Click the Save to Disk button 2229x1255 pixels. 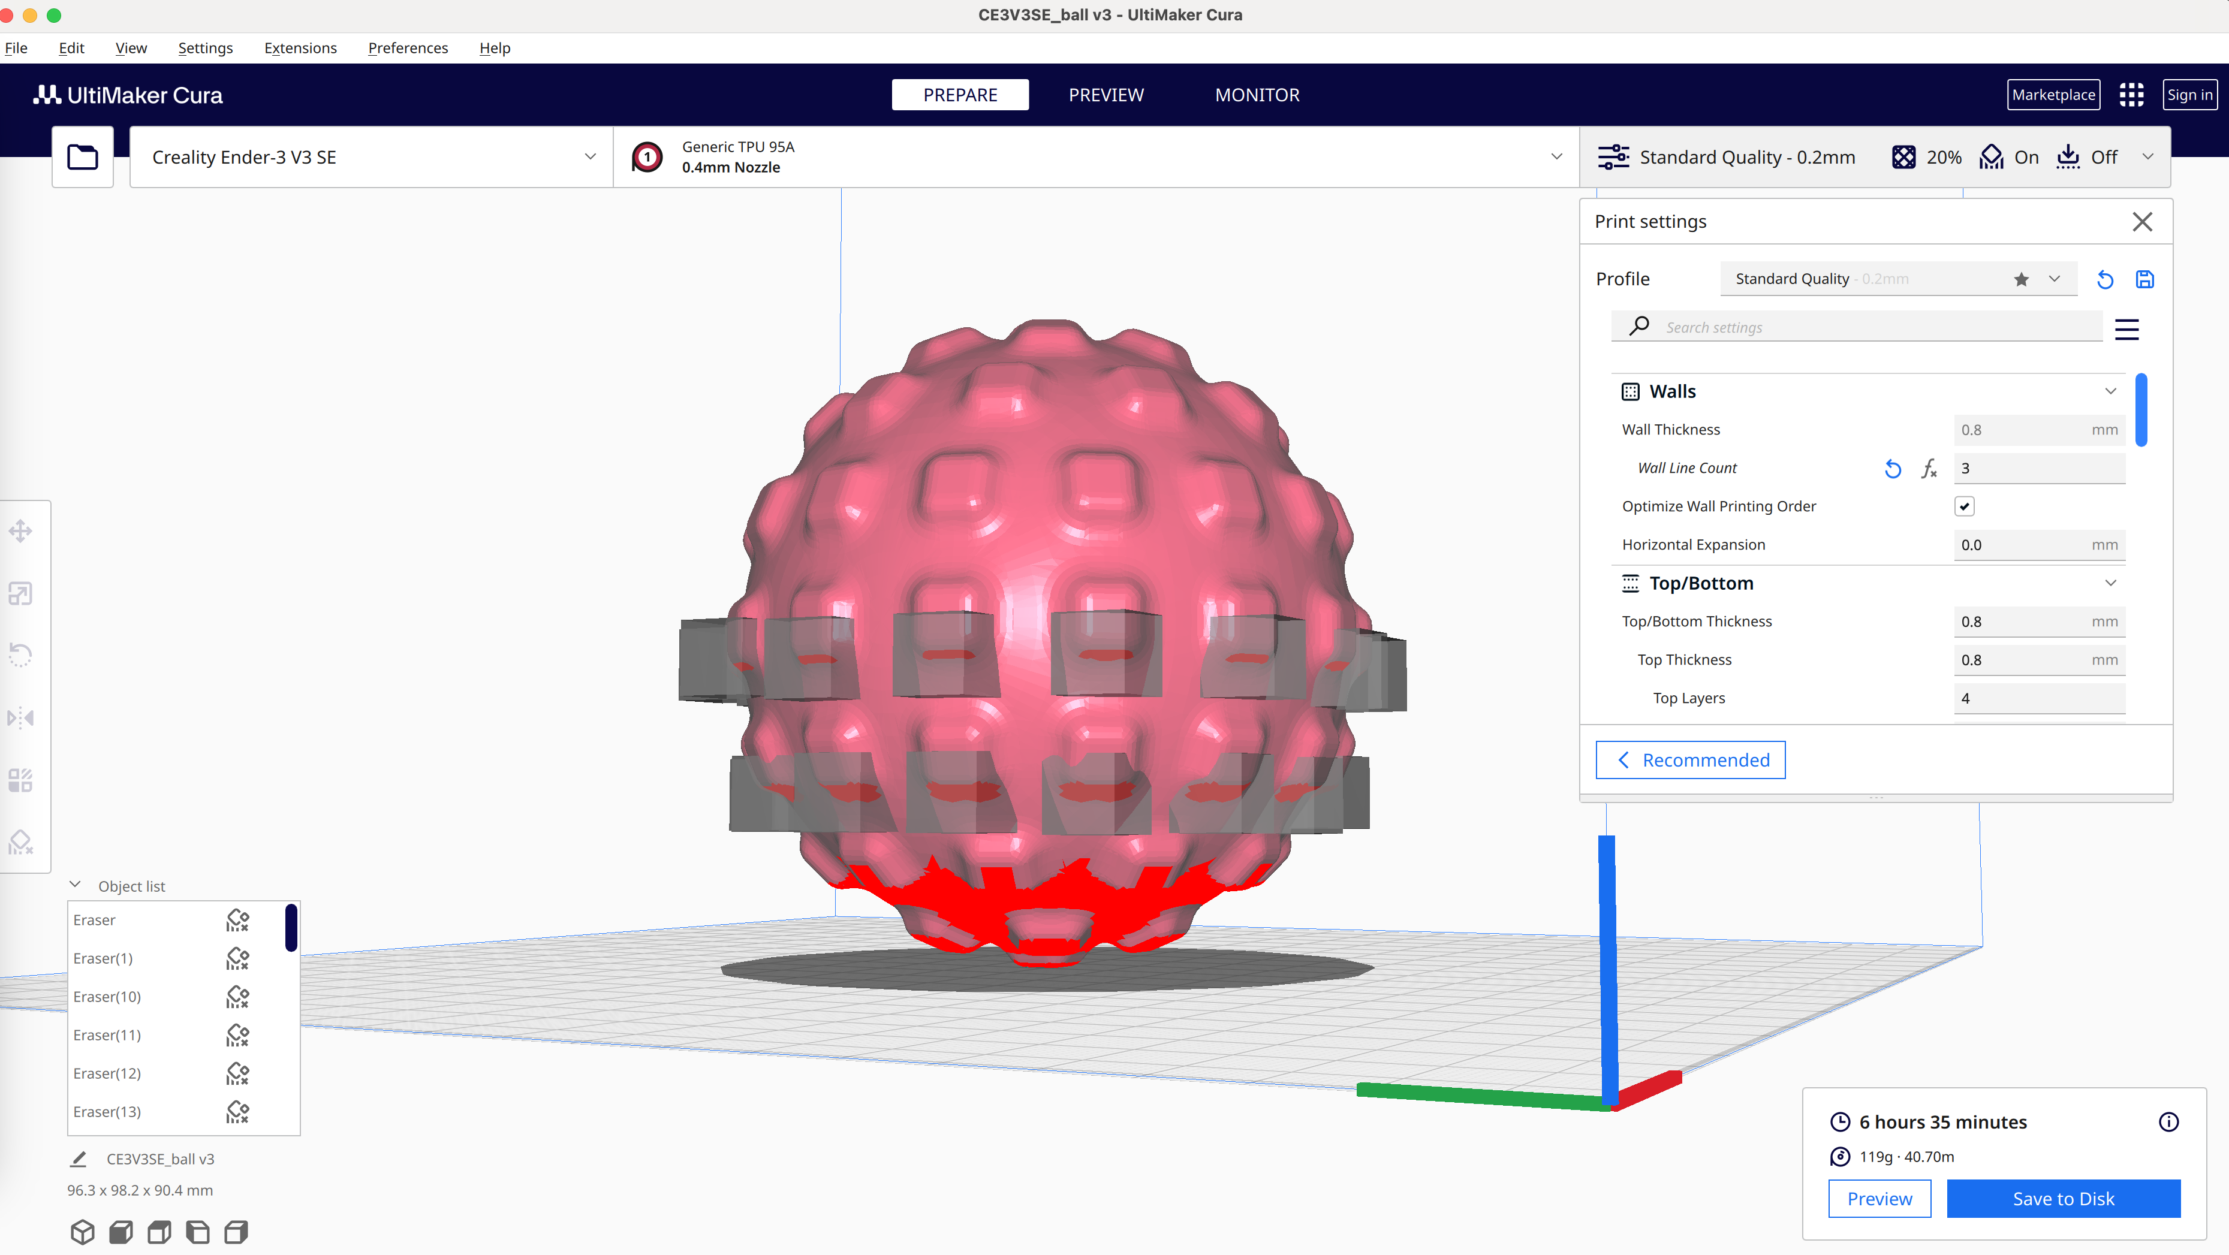(2063, 1199)
